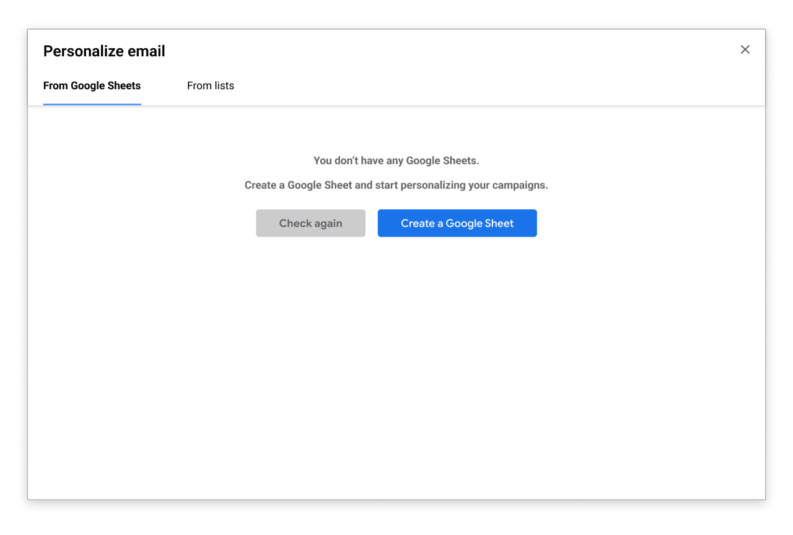793x535 pixels.
Task: Recheck for sheets with the gray button
Action: point(310,224)
